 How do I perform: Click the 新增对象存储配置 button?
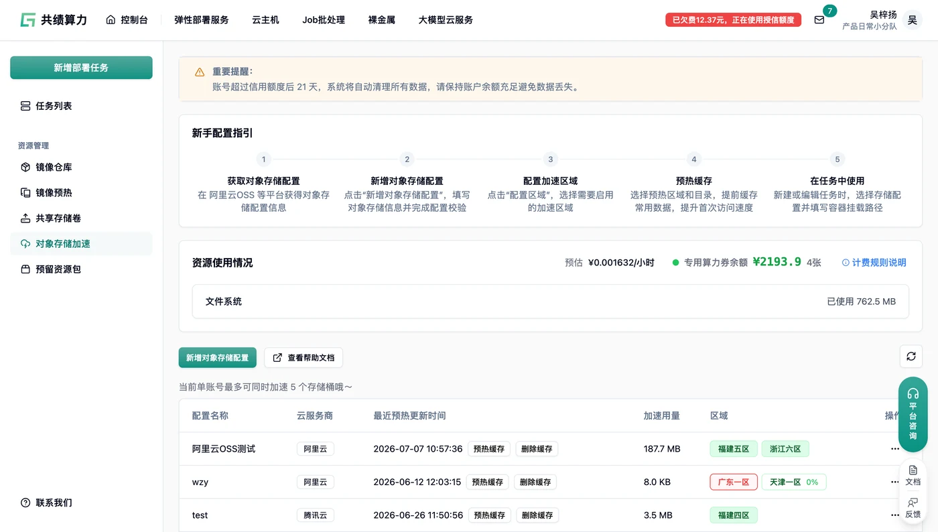point(217,358)
